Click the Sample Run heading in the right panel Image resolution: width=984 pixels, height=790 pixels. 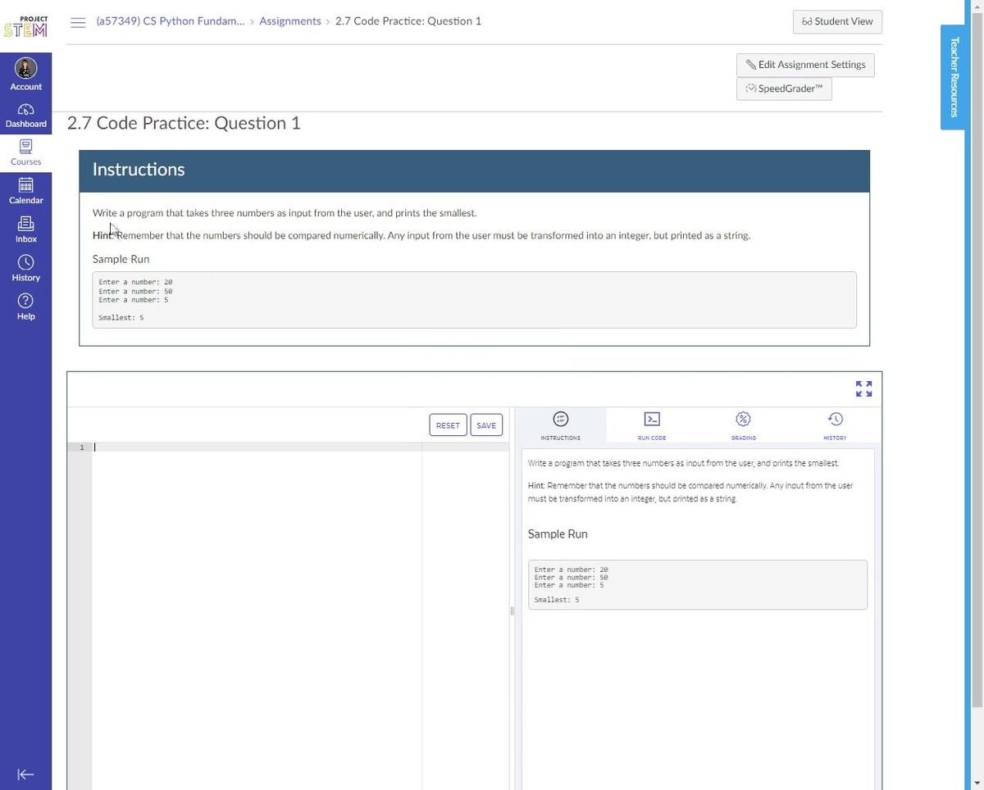(x=558, y=533)
